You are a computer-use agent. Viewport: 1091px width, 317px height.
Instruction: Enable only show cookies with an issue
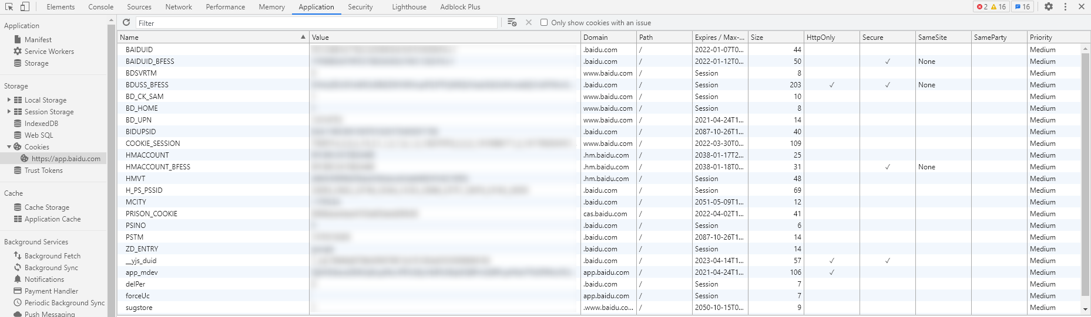point(544,23)
